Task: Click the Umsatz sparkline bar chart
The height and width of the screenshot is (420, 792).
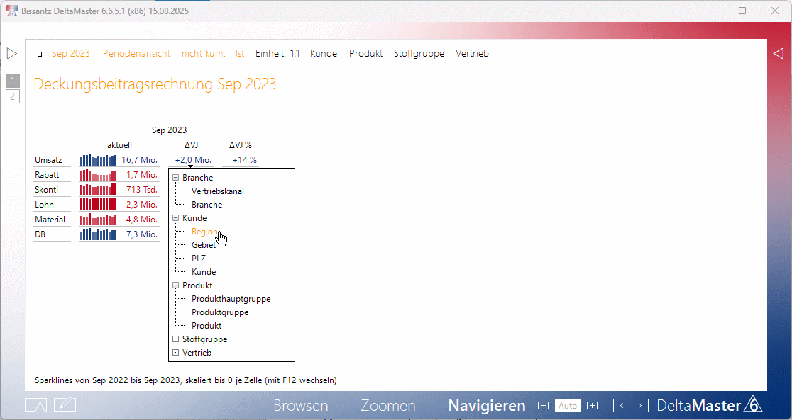Action: tap(98, 160)
